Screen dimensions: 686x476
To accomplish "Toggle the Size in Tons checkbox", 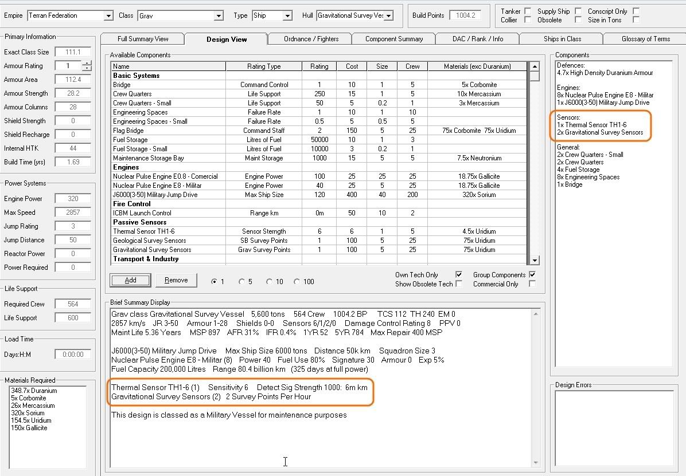I will click(x=636, y=19).
